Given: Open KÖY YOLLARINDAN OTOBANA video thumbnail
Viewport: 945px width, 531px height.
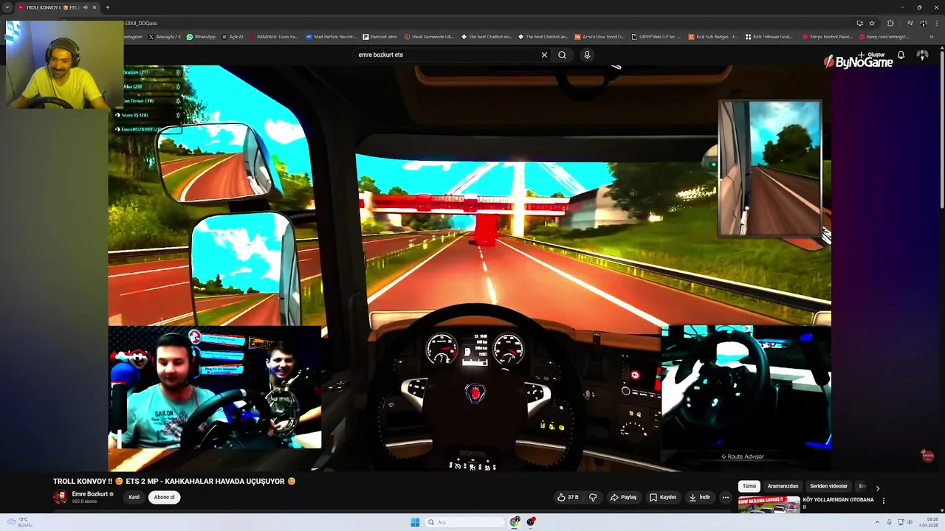Looking at the screenshot, I should tap(769, 504).
